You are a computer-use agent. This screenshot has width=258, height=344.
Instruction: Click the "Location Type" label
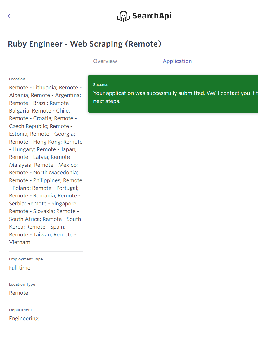click(22, 285)
